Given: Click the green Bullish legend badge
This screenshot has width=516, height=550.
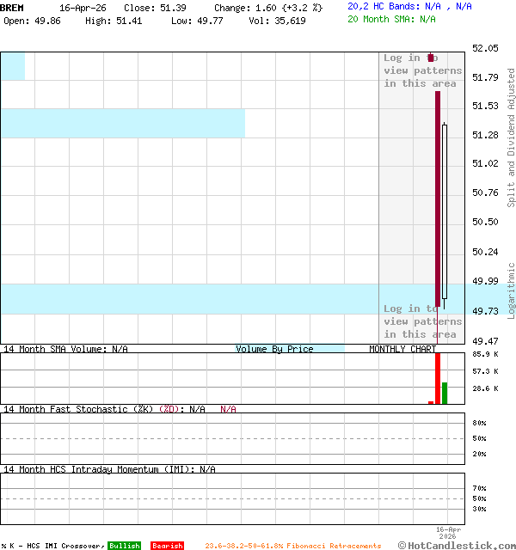Looking at the screenshot, I should 124,546.
